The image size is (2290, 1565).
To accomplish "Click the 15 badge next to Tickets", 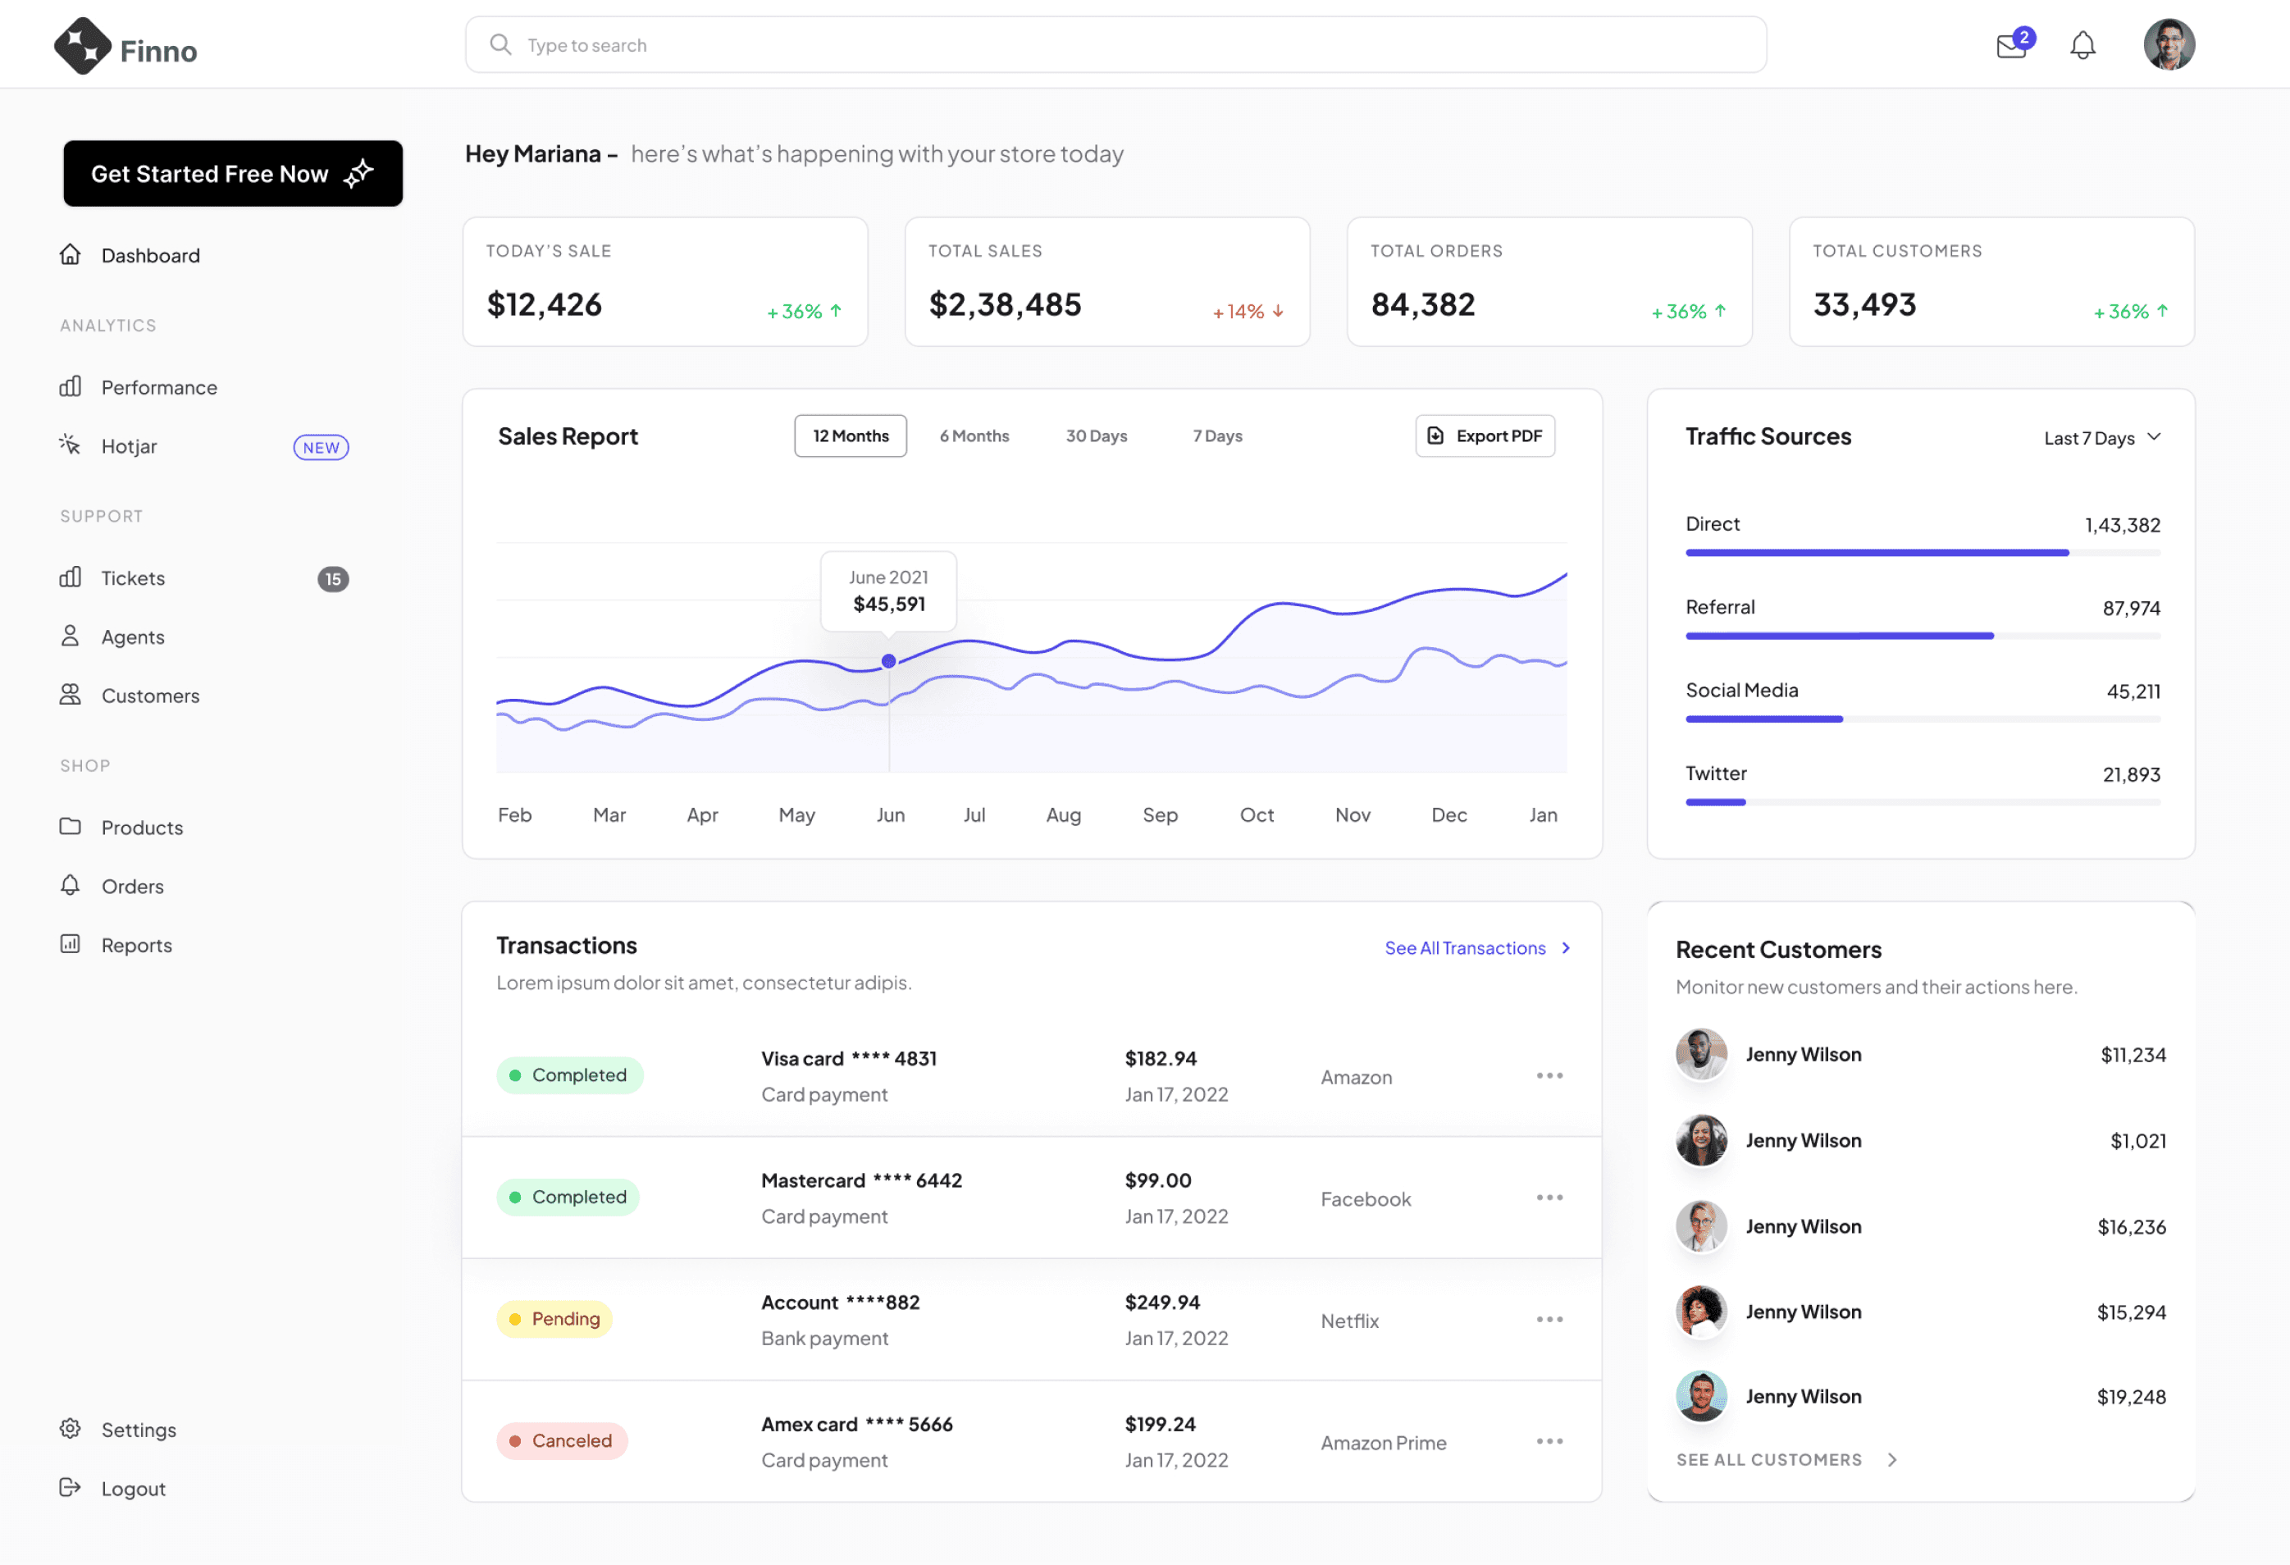I will pyautogui.click(x=333, y=579).
